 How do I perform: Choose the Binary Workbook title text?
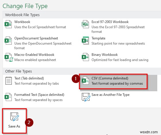coord(105,55)
